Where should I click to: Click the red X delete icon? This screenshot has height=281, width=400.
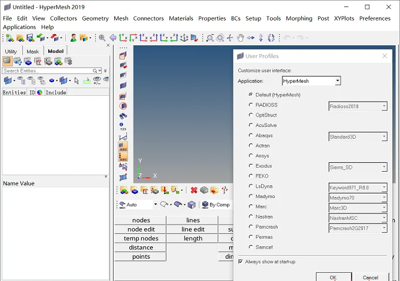pos(194,190)
